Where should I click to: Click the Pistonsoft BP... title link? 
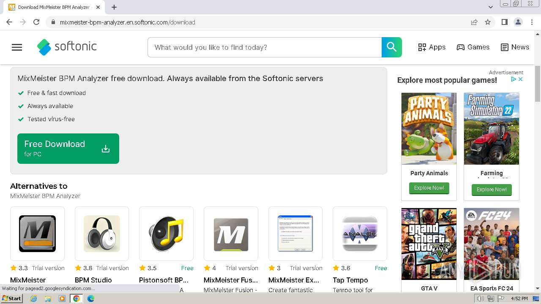[164, 280]
